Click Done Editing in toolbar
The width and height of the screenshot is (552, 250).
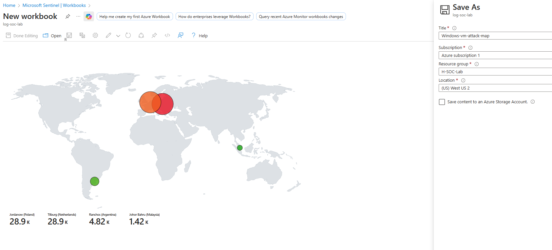tap(22, 36)
